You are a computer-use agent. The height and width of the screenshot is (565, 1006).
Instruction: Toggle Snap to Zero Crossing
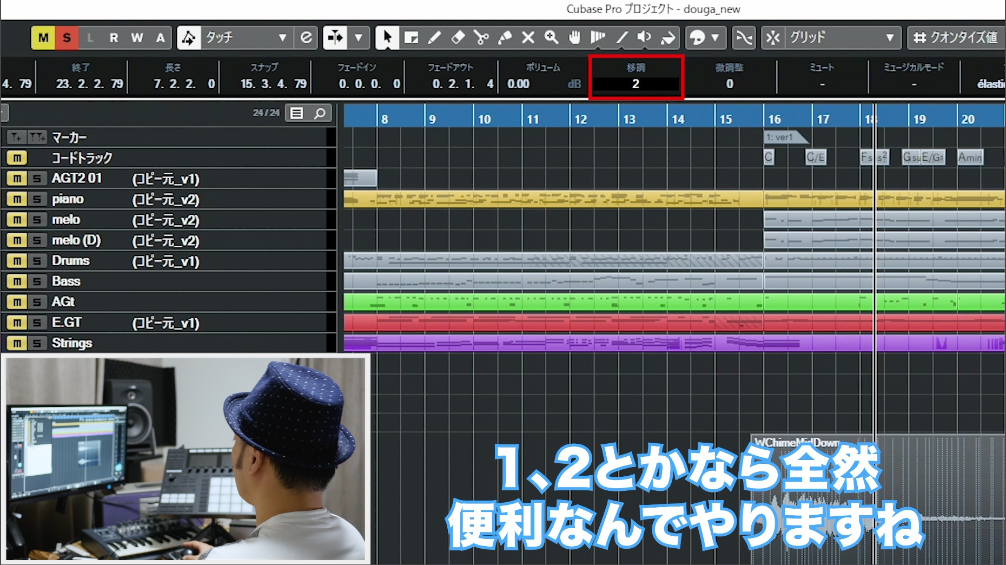[744, 37]
